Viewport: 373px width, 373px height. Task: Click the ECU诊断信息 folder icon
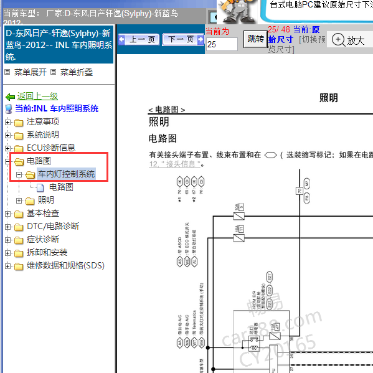click(x=19, y=149)
